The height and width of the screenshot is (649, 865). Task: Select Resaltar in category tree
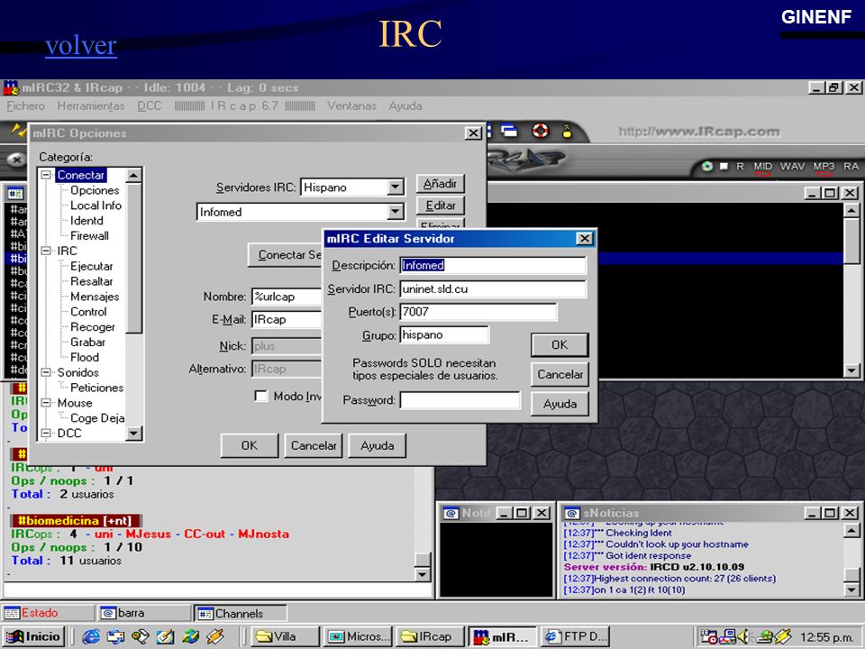pos(92,281)
